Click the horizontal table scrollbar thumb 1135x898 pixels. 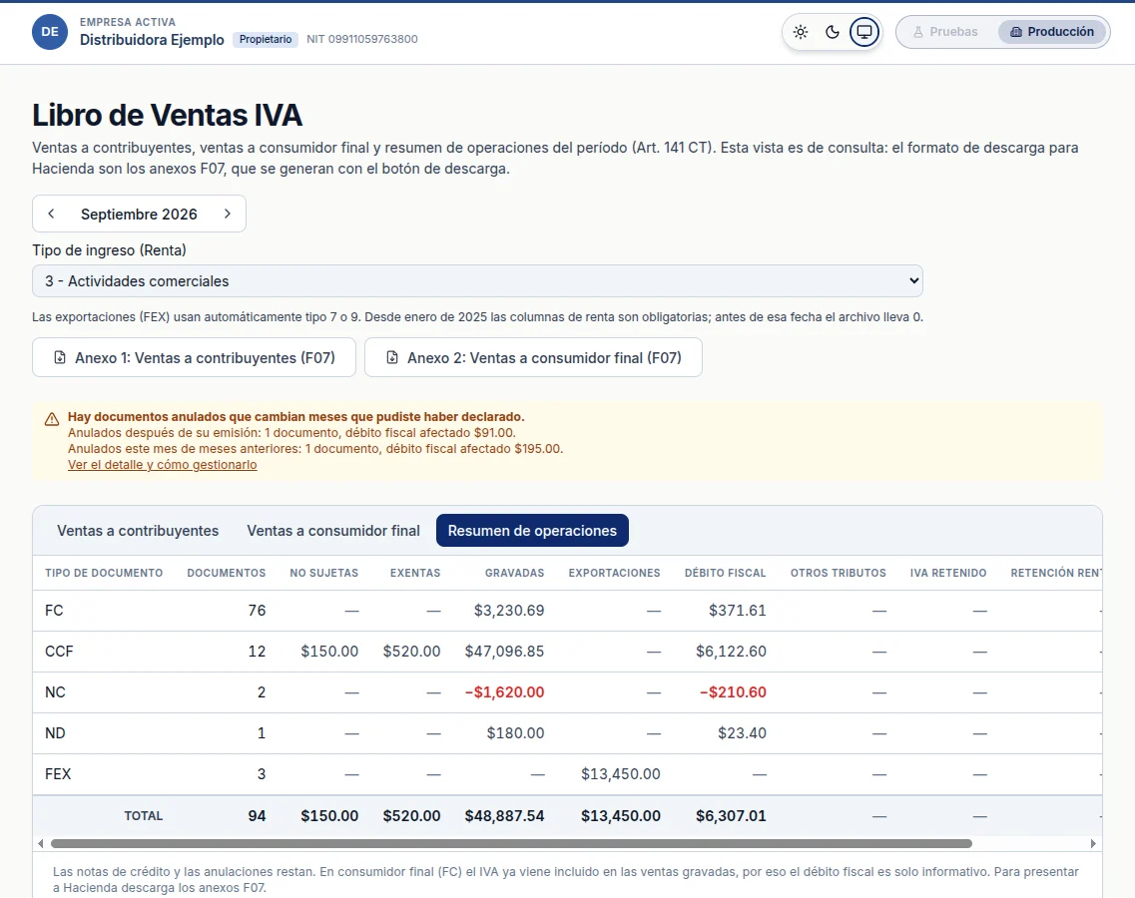pos(511,844)
